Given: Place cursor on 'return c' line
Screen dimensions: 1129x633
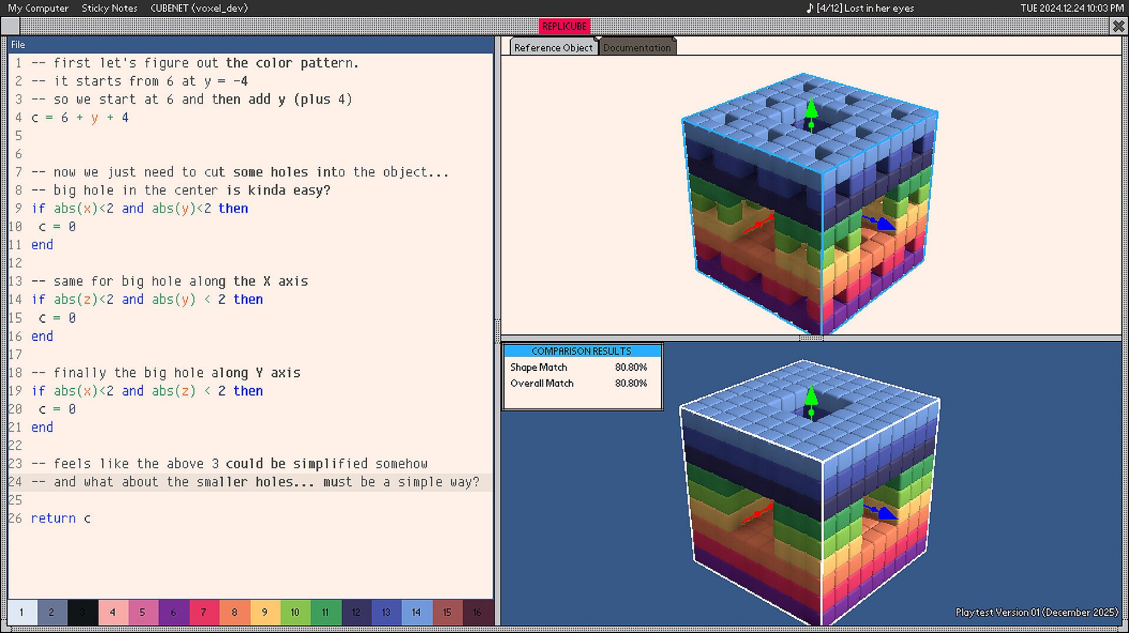Looking at the screenshot, I should (x=61, y=518).
